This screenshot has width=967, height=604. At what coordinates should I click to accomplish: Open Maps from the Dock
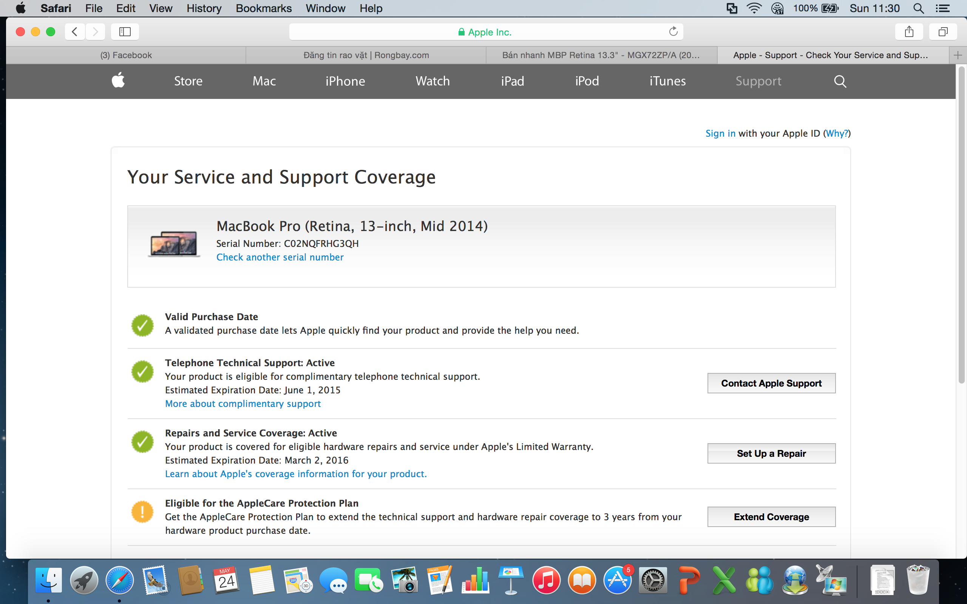pos(298,581)
